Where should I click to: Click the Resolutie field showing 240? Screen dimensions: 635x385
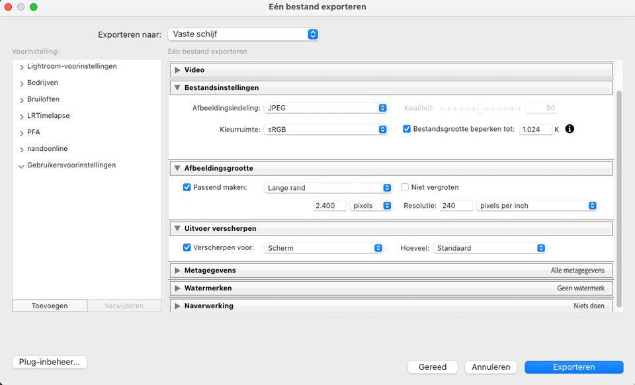pyautogui.click(x=456, y=206)
